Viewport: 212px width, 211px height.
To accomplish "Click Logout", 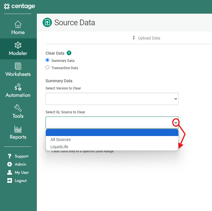I will pyautogui.click(x=17, y=180).
